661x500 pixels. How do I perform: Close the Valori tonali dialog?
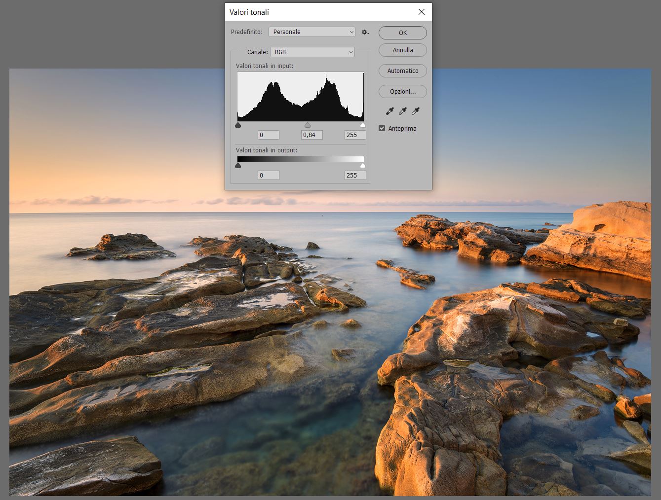coord(421,12)
